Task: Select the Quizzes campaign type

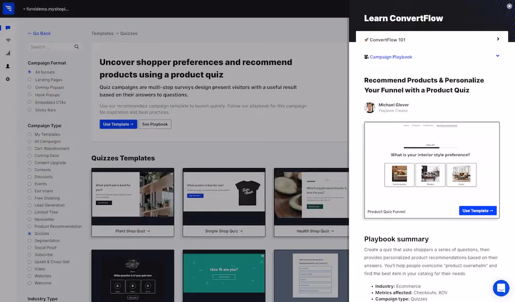Action: [x=29, y=233]
